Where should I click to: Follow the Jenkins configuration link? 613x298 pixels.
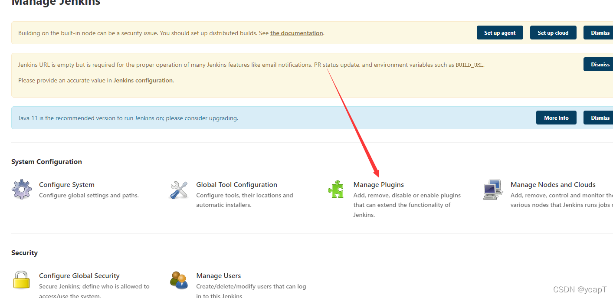click(x=143, y=80)
